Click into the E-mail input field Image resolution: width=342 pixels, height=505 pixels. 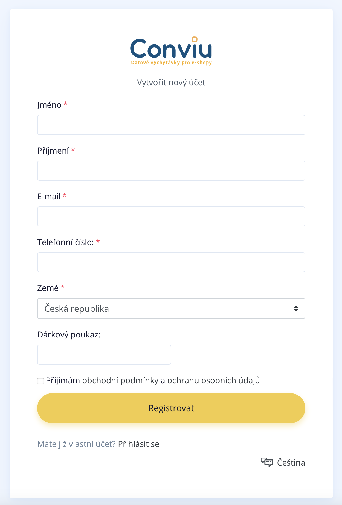click(x=171, y=216)
